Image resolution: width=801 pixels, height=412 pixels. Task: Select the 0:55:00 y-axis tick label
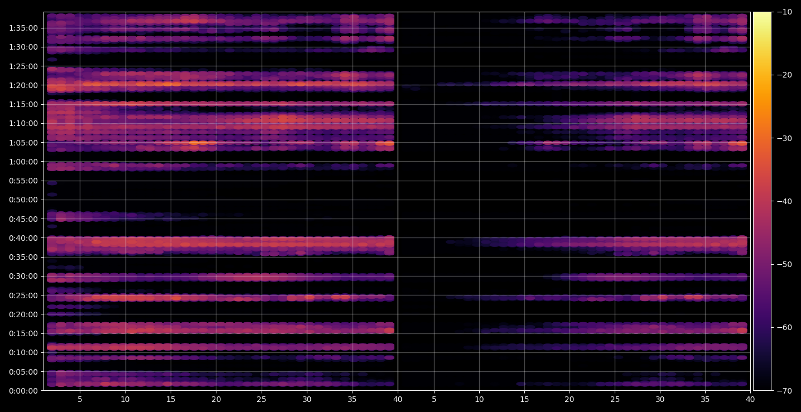(23, 181)
